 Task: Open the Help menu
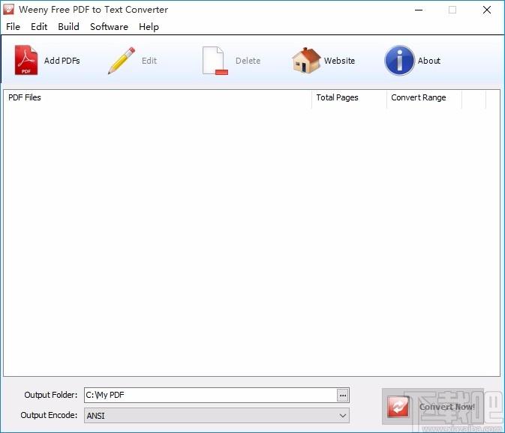149,27
